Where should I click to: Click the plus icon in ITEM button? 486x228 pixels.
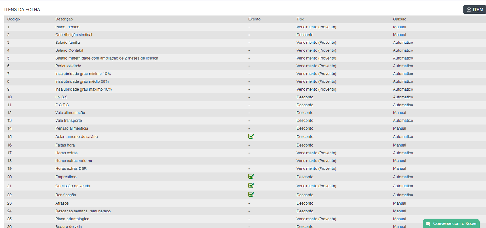pos(469,10)
